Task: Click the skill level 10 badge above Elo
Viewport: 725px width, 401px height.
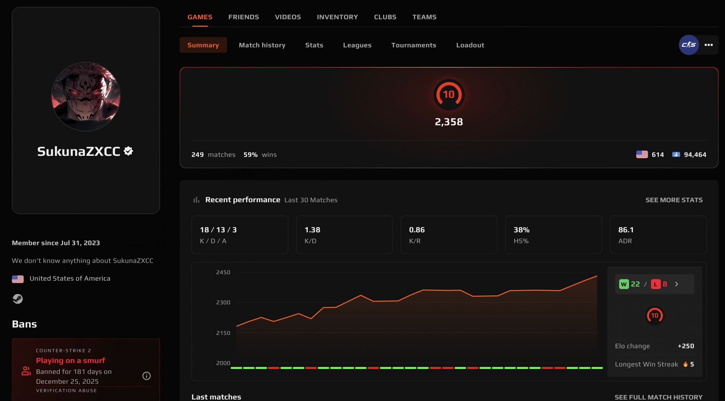Action: pos(449,95)
